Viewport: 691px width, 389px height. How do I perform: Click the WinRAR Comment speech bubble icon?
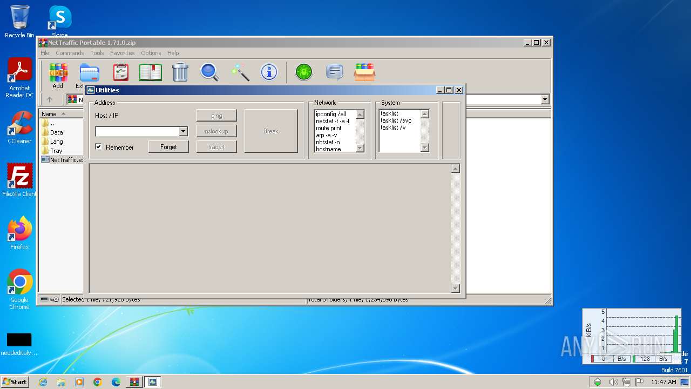[x=335, y=72]
